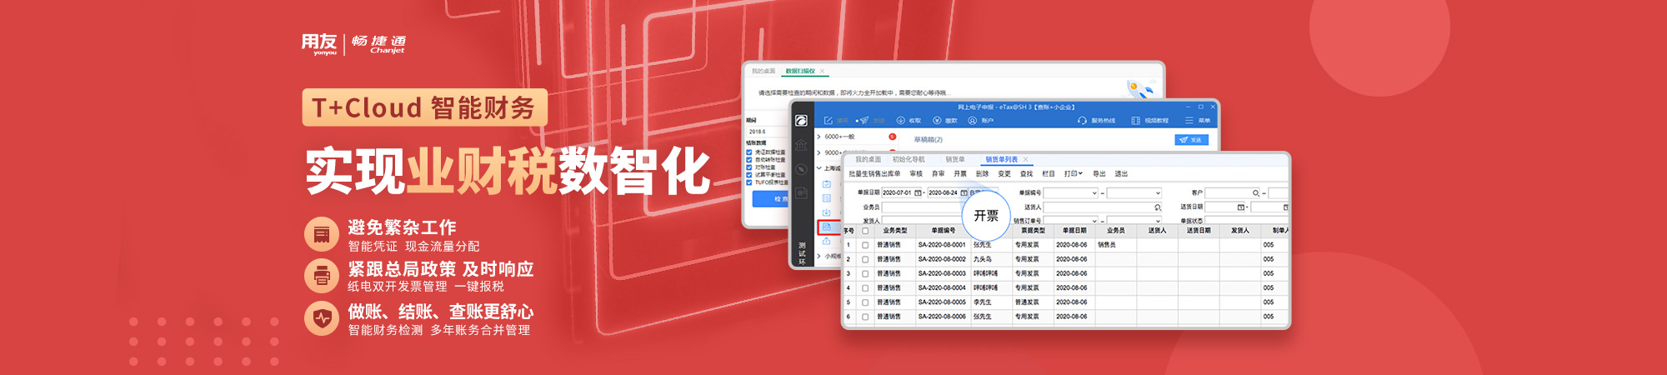Switch to 我的桌面 tab in sales list window
Image resolution: width=1667 pixels, height=375 pixels.
[x=869, y=159]
